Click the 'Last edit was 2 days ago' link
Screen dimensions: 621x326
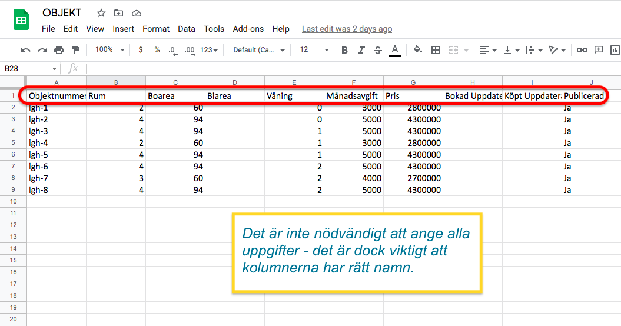point(347,29)
